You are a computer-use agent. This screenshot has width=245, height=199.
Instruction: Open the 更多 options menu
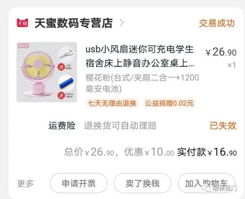[x=25, y=183]
